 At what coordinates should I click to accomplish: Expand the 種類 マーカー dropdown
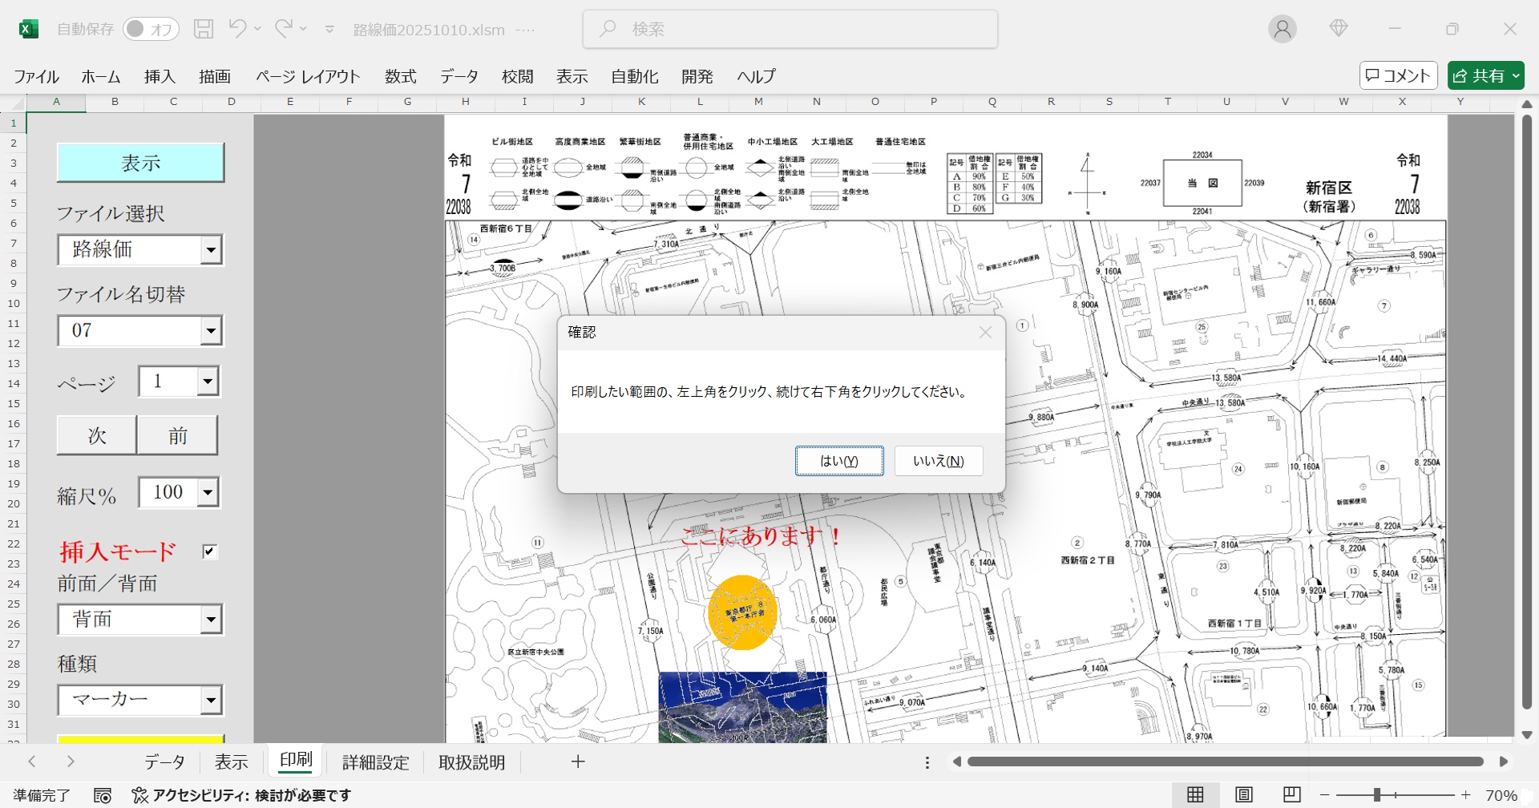211,700
